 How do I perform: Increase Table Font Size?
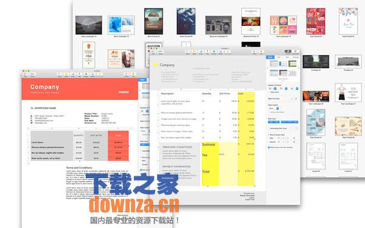pos(296,98)
